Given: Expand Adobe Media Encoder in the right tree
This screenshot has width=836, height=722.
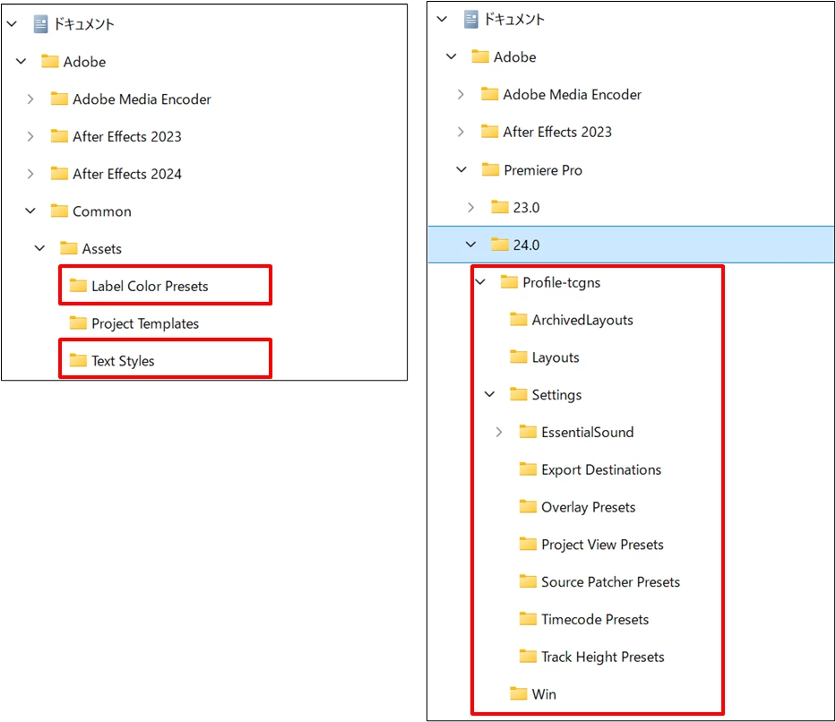Looking at the screenshot, I should click(x=461, y=94).
